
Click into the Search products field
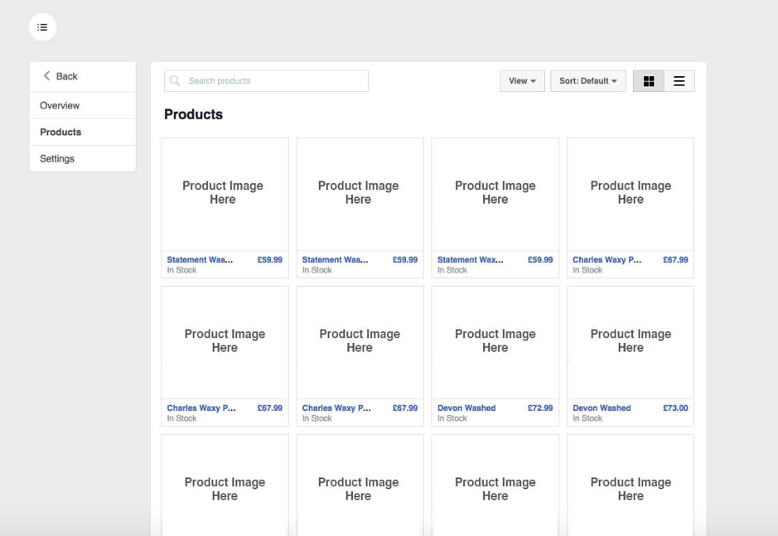pyautogui.click(x=266, y=81)
